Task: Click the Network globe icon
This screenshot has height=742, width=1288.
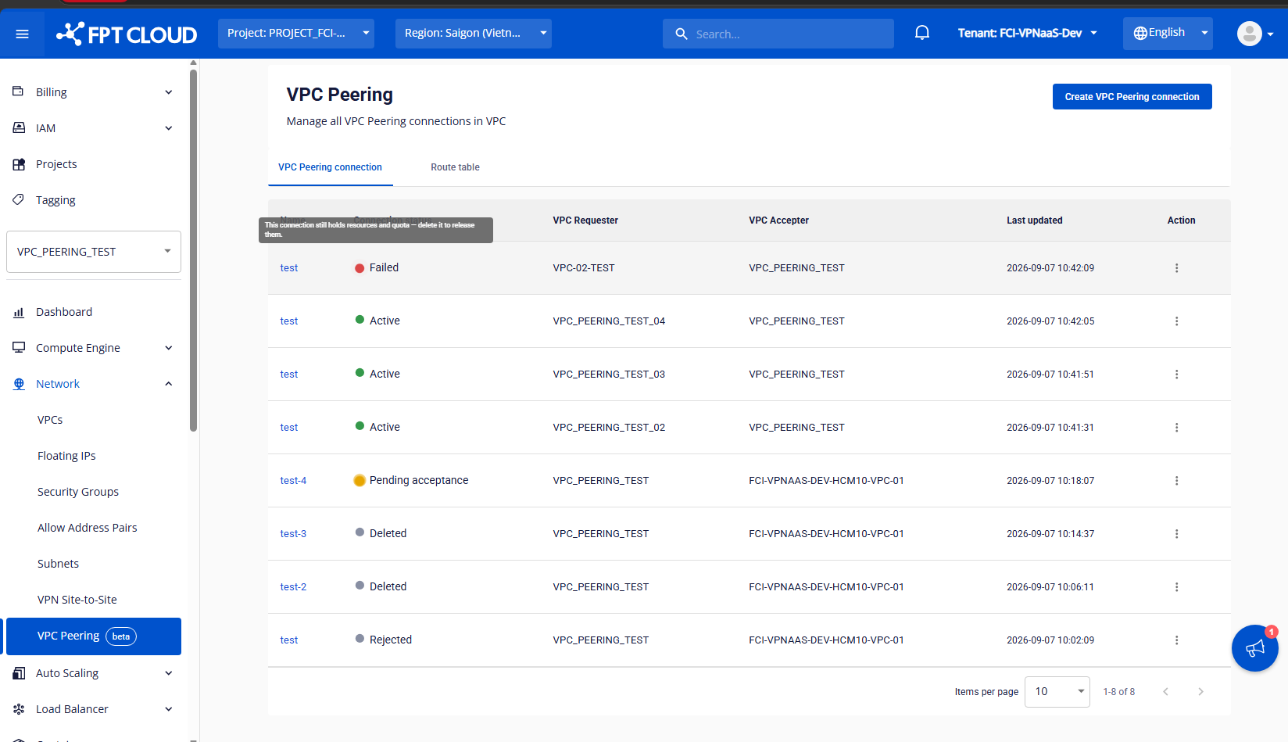Action: pyautogui.click(x=19, y=384)
